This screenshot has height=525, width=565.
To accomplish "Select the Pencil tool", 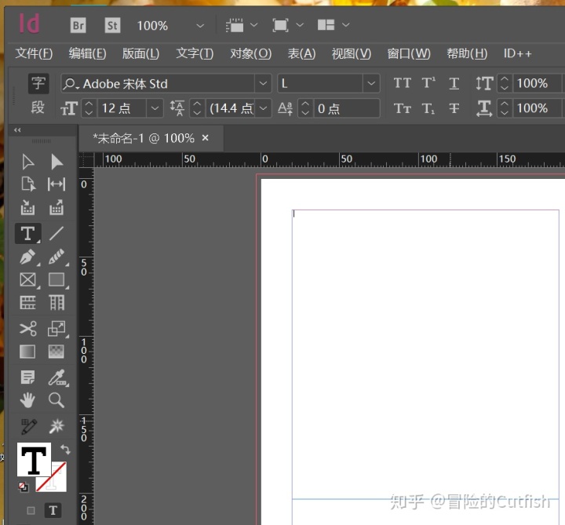I will 56,257.
